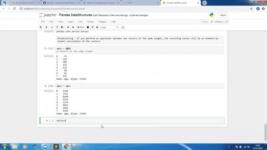Click the browser extension icon next to the avatar
Image resolution: width=267 pixels, height=150 pixels.
263,9
